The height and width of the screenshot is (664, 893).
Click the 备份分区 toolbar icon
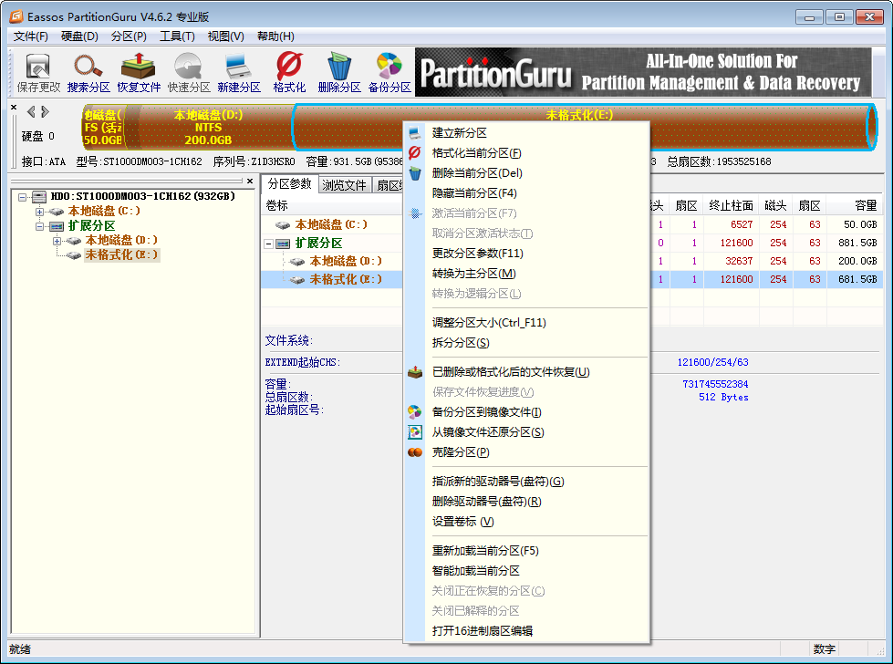pos(389,73)
